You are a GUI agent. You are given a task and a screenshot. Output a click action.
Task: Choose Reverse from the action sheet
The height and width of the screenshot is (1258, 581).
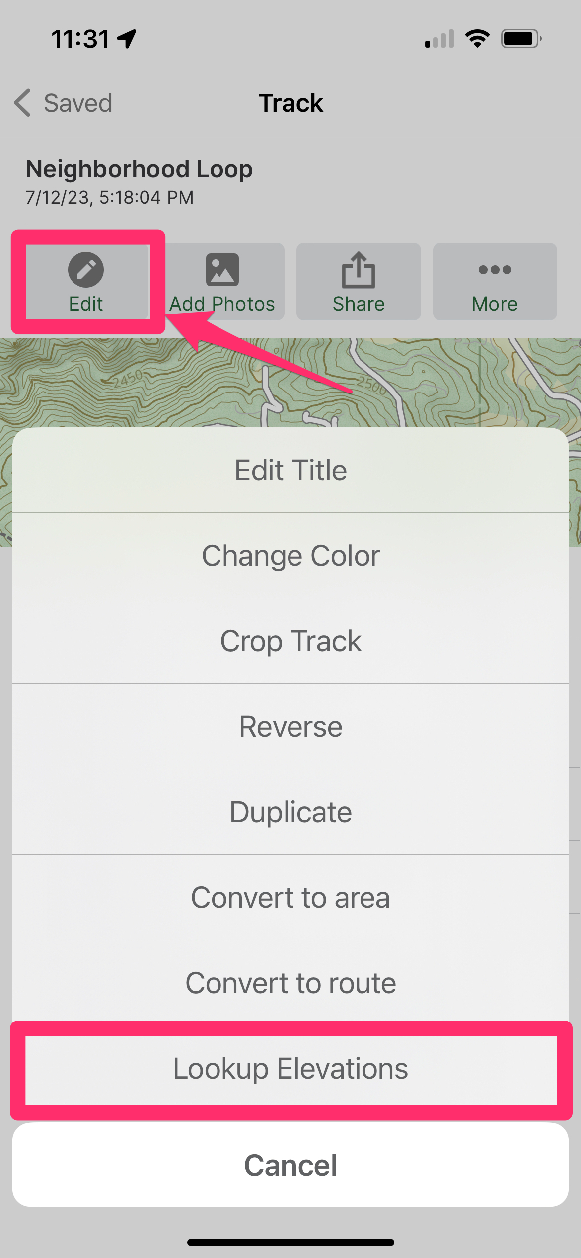(290, 726)
